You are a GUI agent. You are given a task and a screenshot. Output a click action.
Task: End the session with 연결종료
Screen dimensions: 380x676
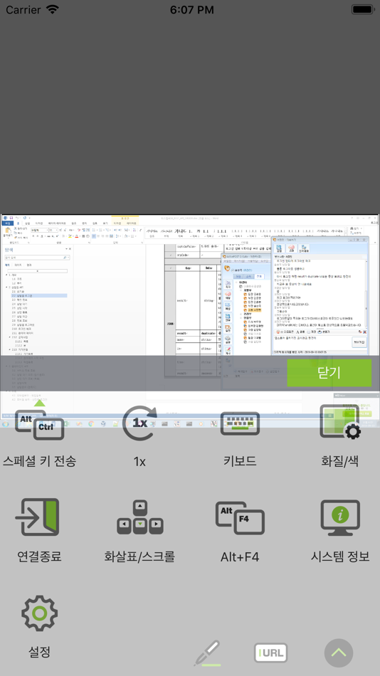(39, 531)
